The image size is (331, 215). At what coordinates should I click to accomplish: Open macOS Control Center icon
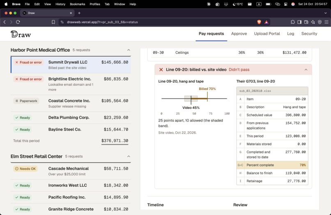pos(286,4)
